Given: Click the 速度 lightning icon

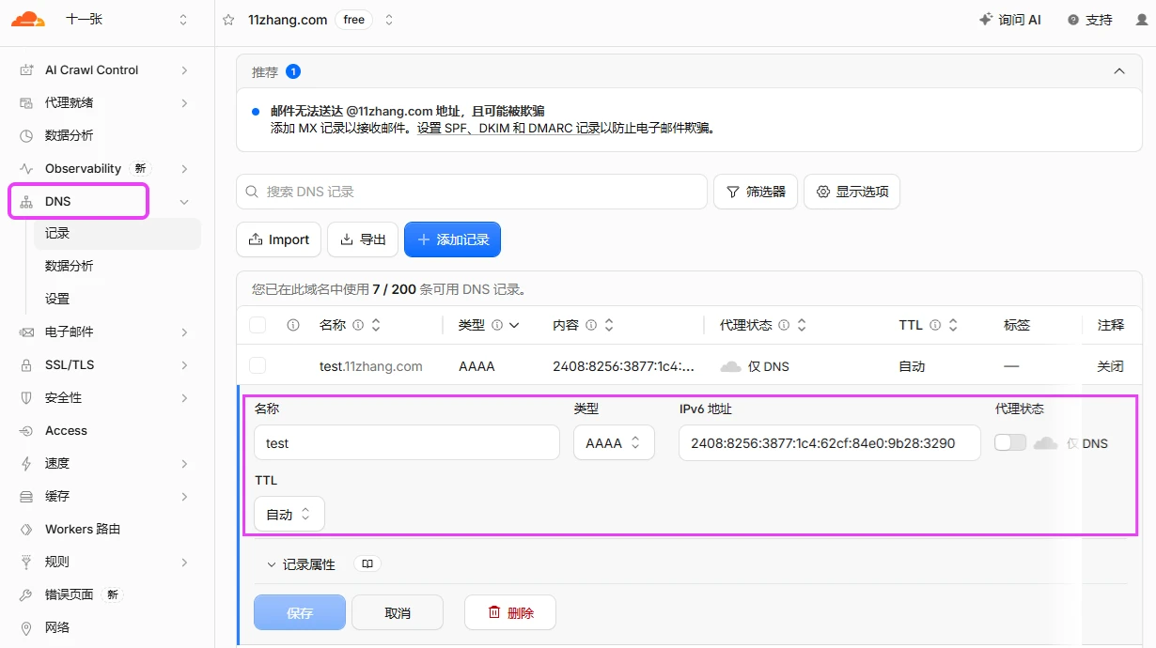Looking at the screenshot, I should pyautogui.click(x=26, y=464).
